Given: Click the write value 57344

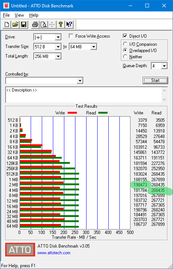Looking at the screenshot, I should click(x=141, y=142).
